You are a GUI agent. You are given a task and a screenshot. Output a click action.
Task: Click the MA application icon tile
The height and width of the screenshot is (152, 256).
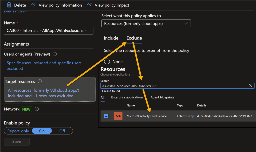[118, 116]
